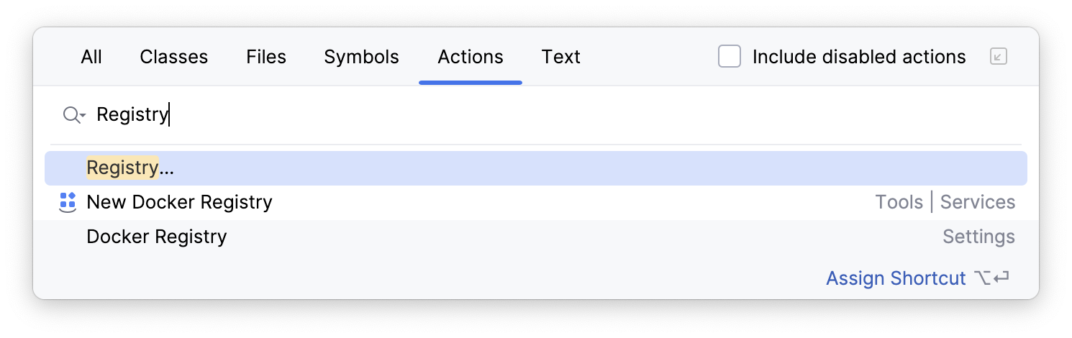Click the "Include disabled actions" label text
The image size is (1072, 338).
(858, 57)
